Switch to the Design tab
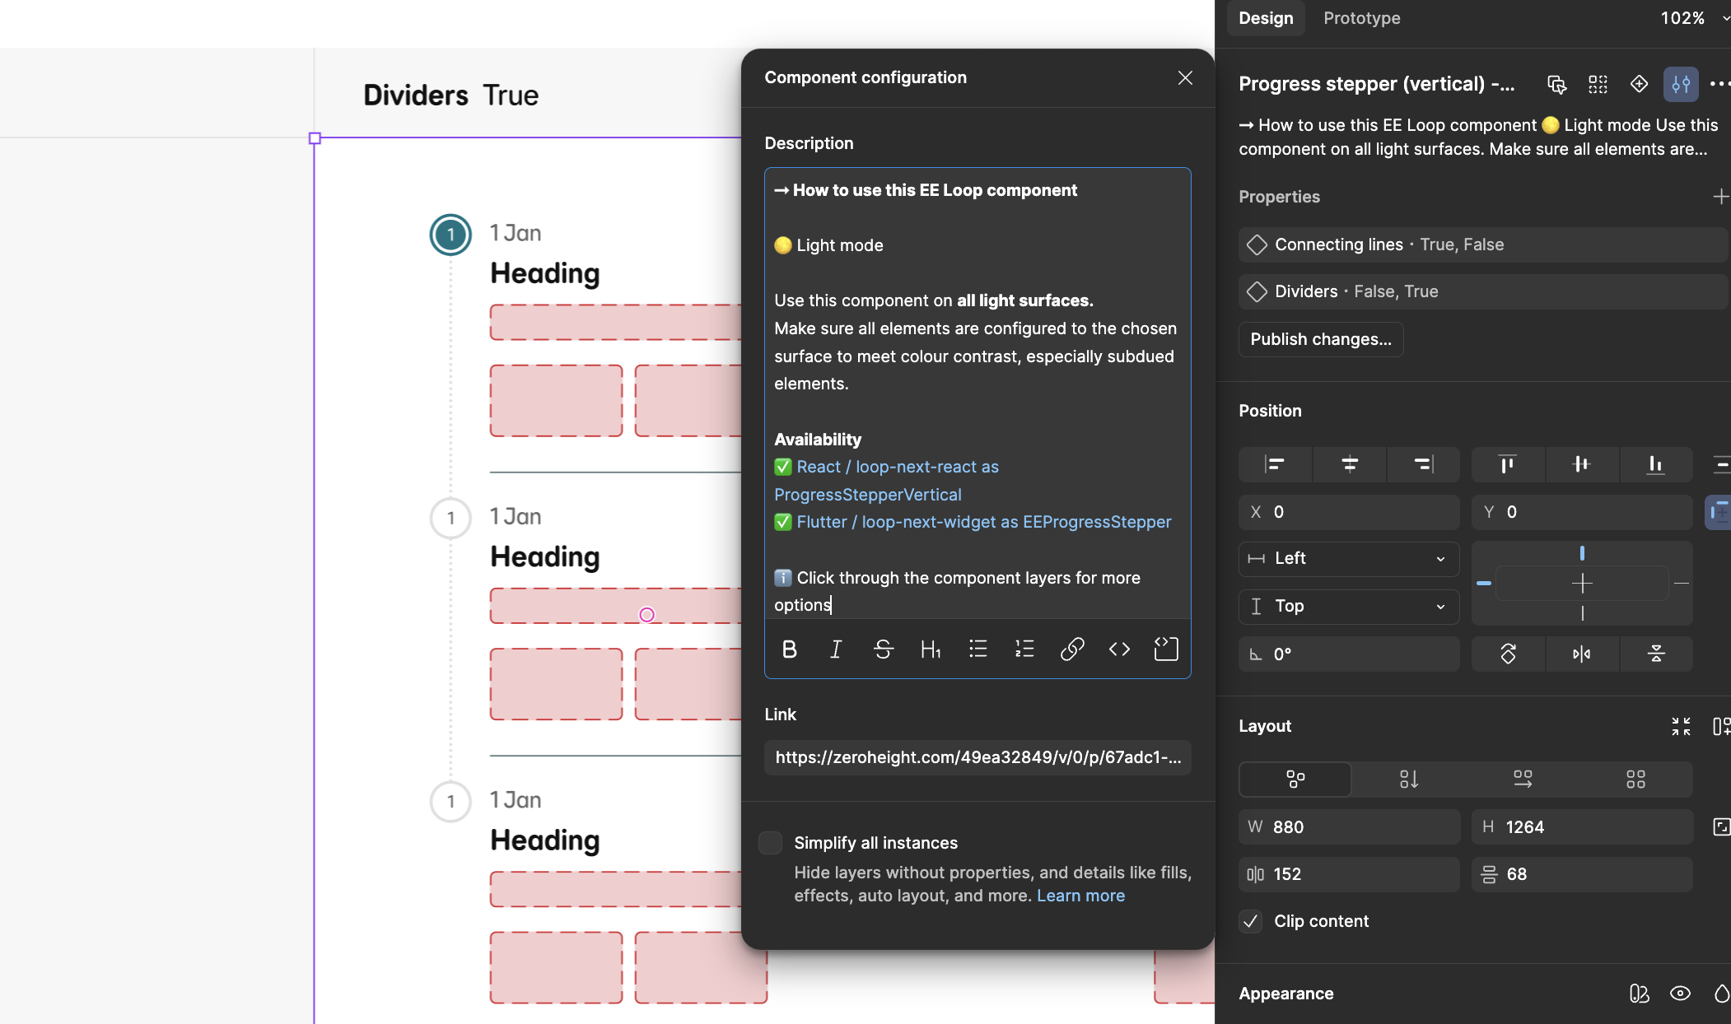The image size is (1731, 1024). [1266, 18]
